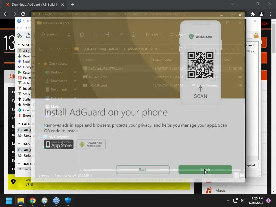
Task: Select Uncategorized under CATEGORIES
Action: [x=26, y=136]
